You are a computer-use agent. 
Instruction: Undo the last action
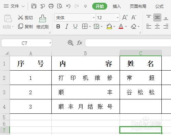click(x=68, y=6)
